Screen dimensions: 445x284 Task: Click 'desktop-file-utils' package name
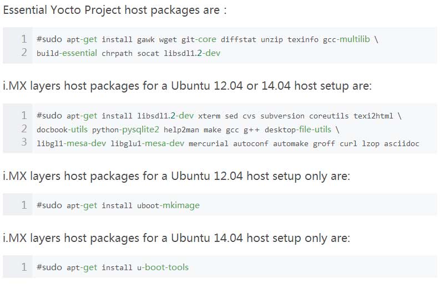click(x=298, y=130)
